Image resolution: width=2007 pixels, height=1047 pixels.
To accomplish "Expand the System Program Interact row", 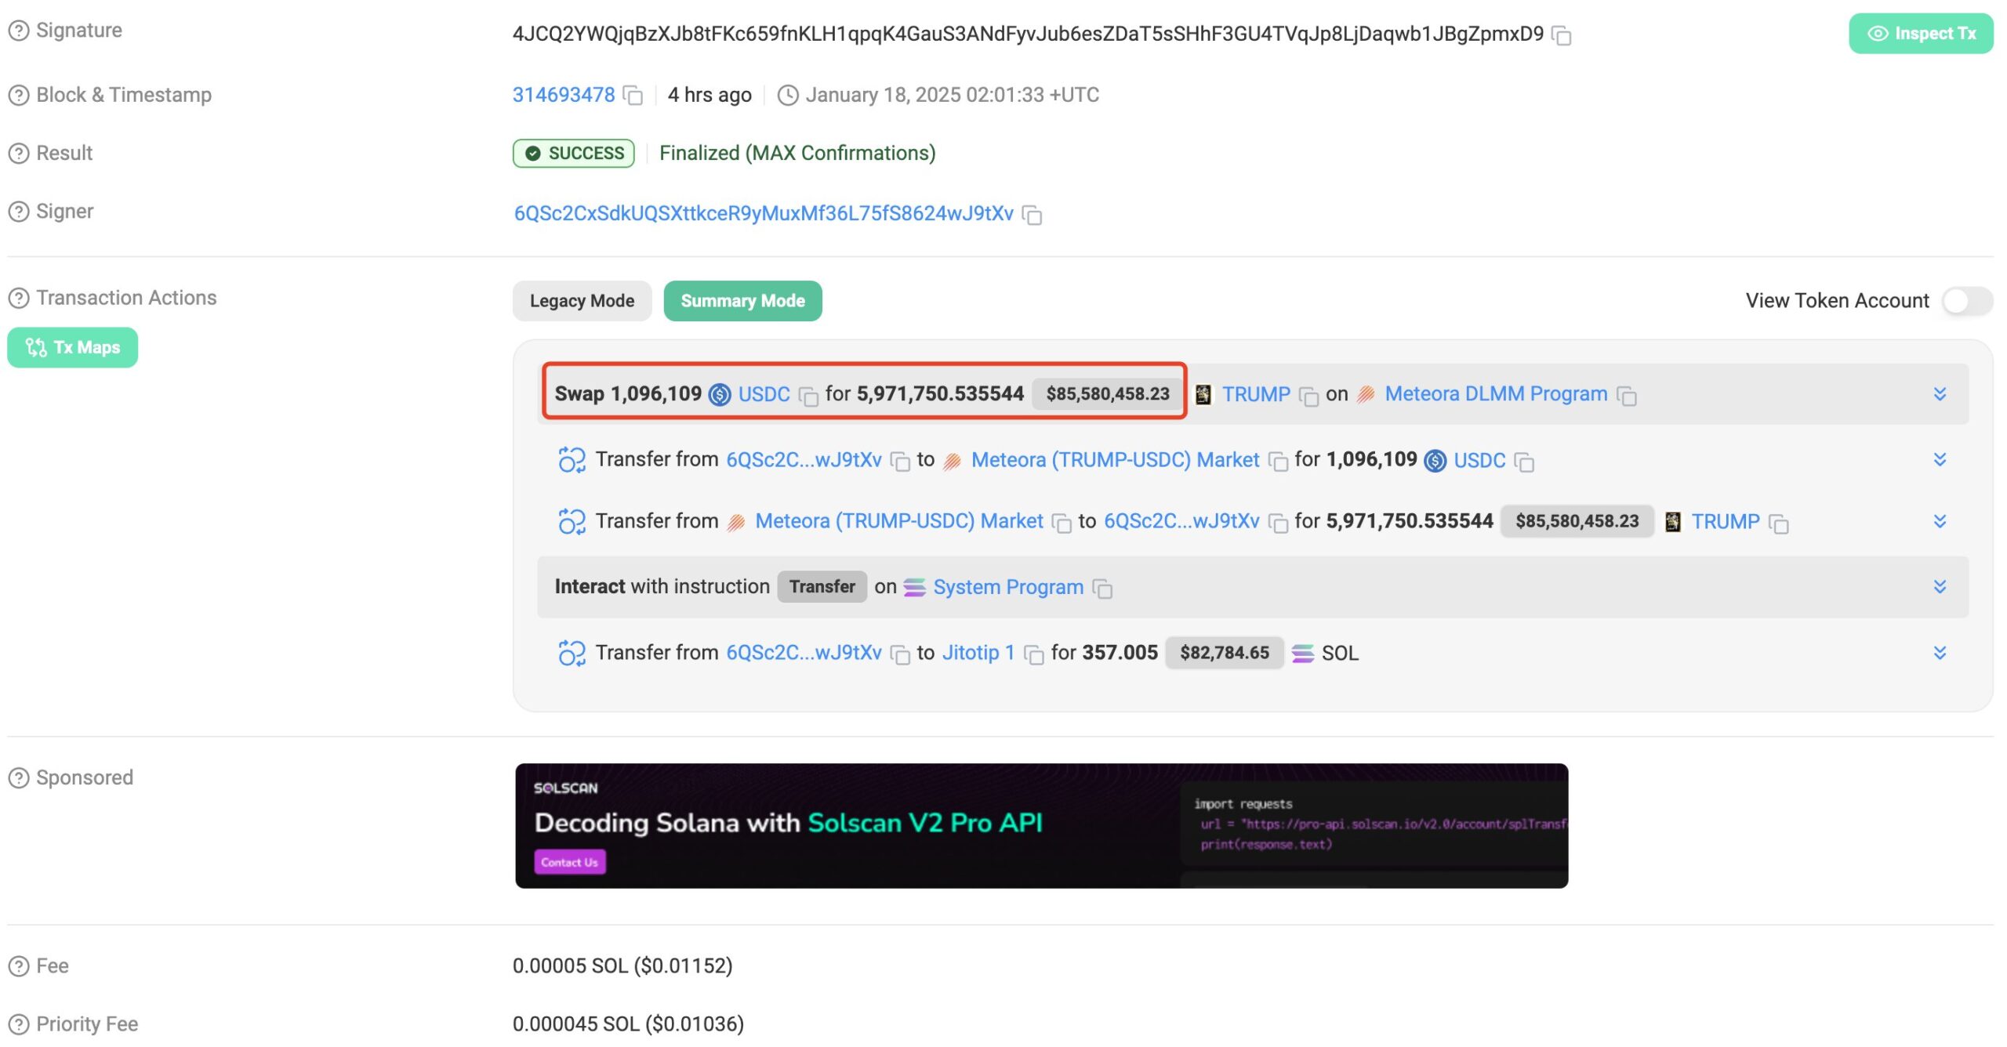I will (1940, 587).
